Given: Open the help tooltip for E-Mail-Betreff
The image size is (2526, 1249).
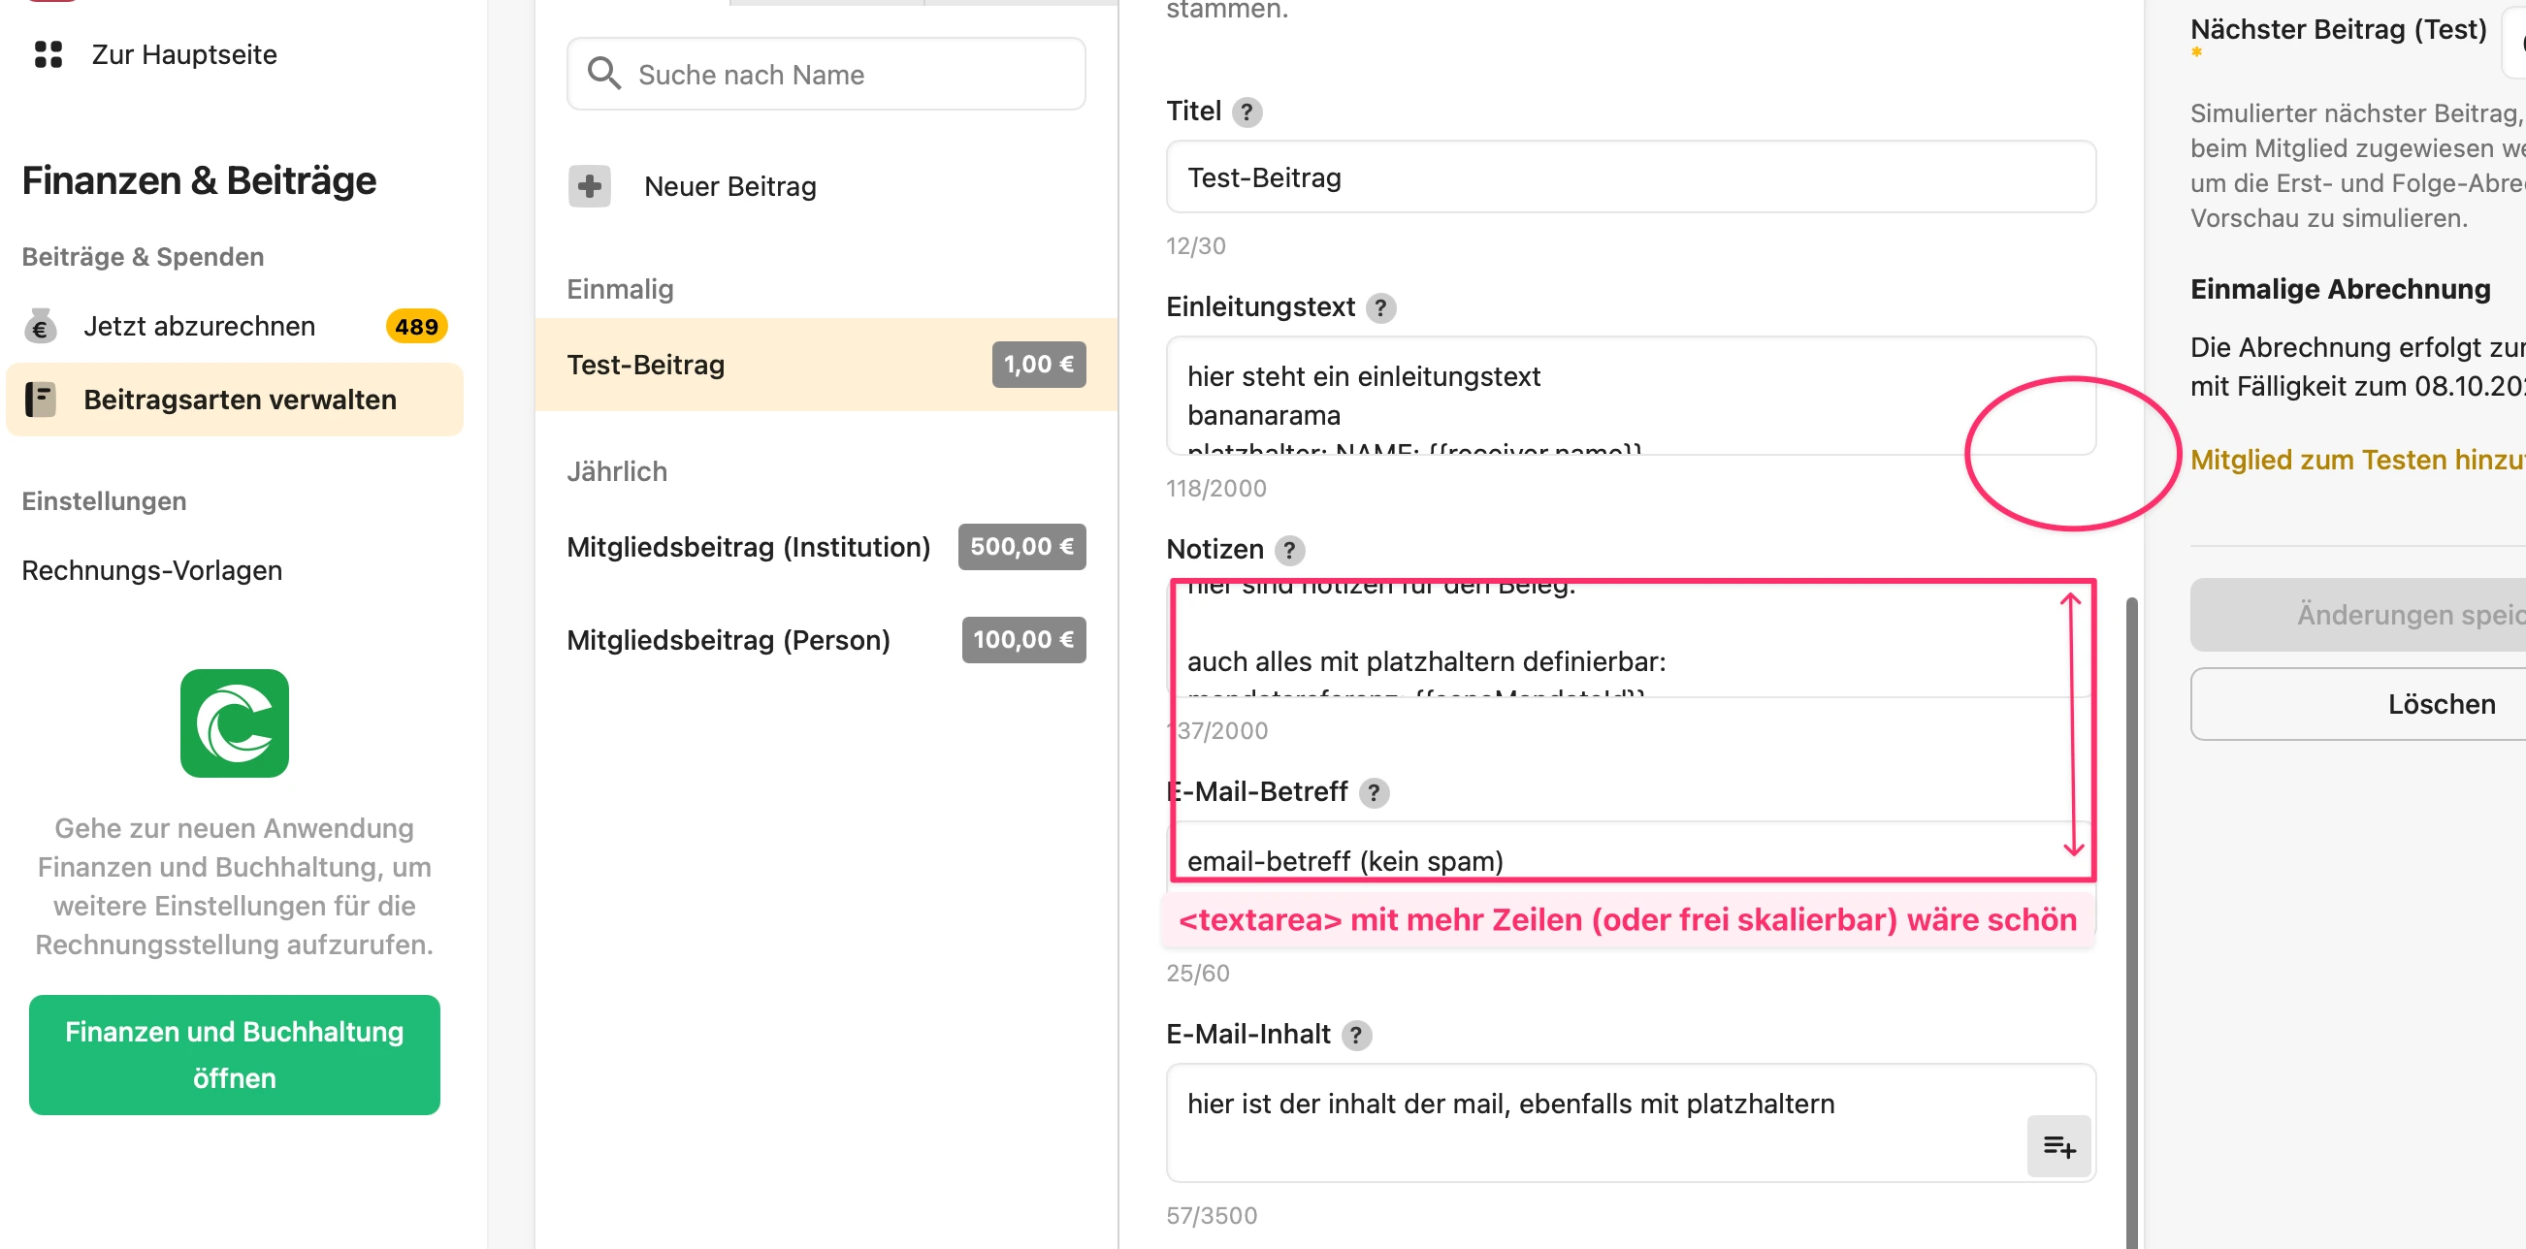Looking at the screenshot, I should click(x=1374, y=792).
